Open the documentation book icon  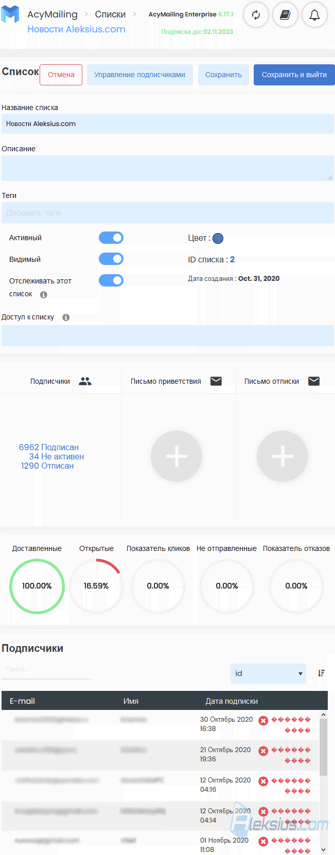[285, 15]
